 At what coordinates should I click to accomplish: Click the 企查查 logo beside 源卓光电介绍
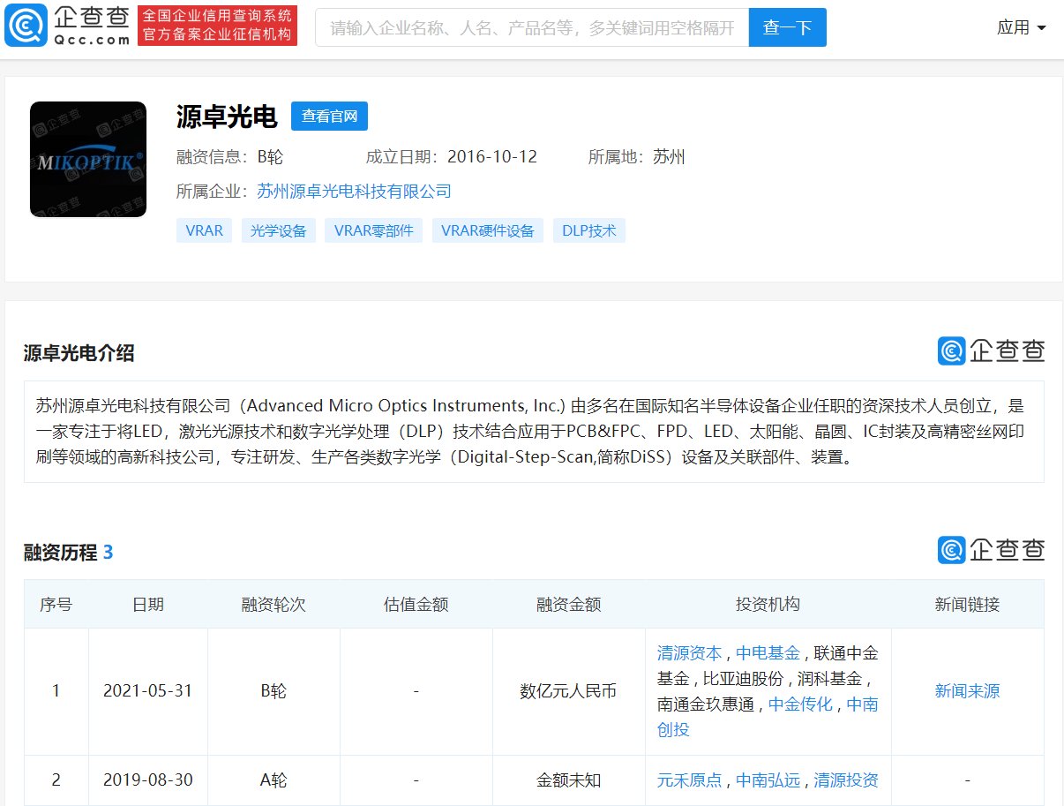(991, 350)
